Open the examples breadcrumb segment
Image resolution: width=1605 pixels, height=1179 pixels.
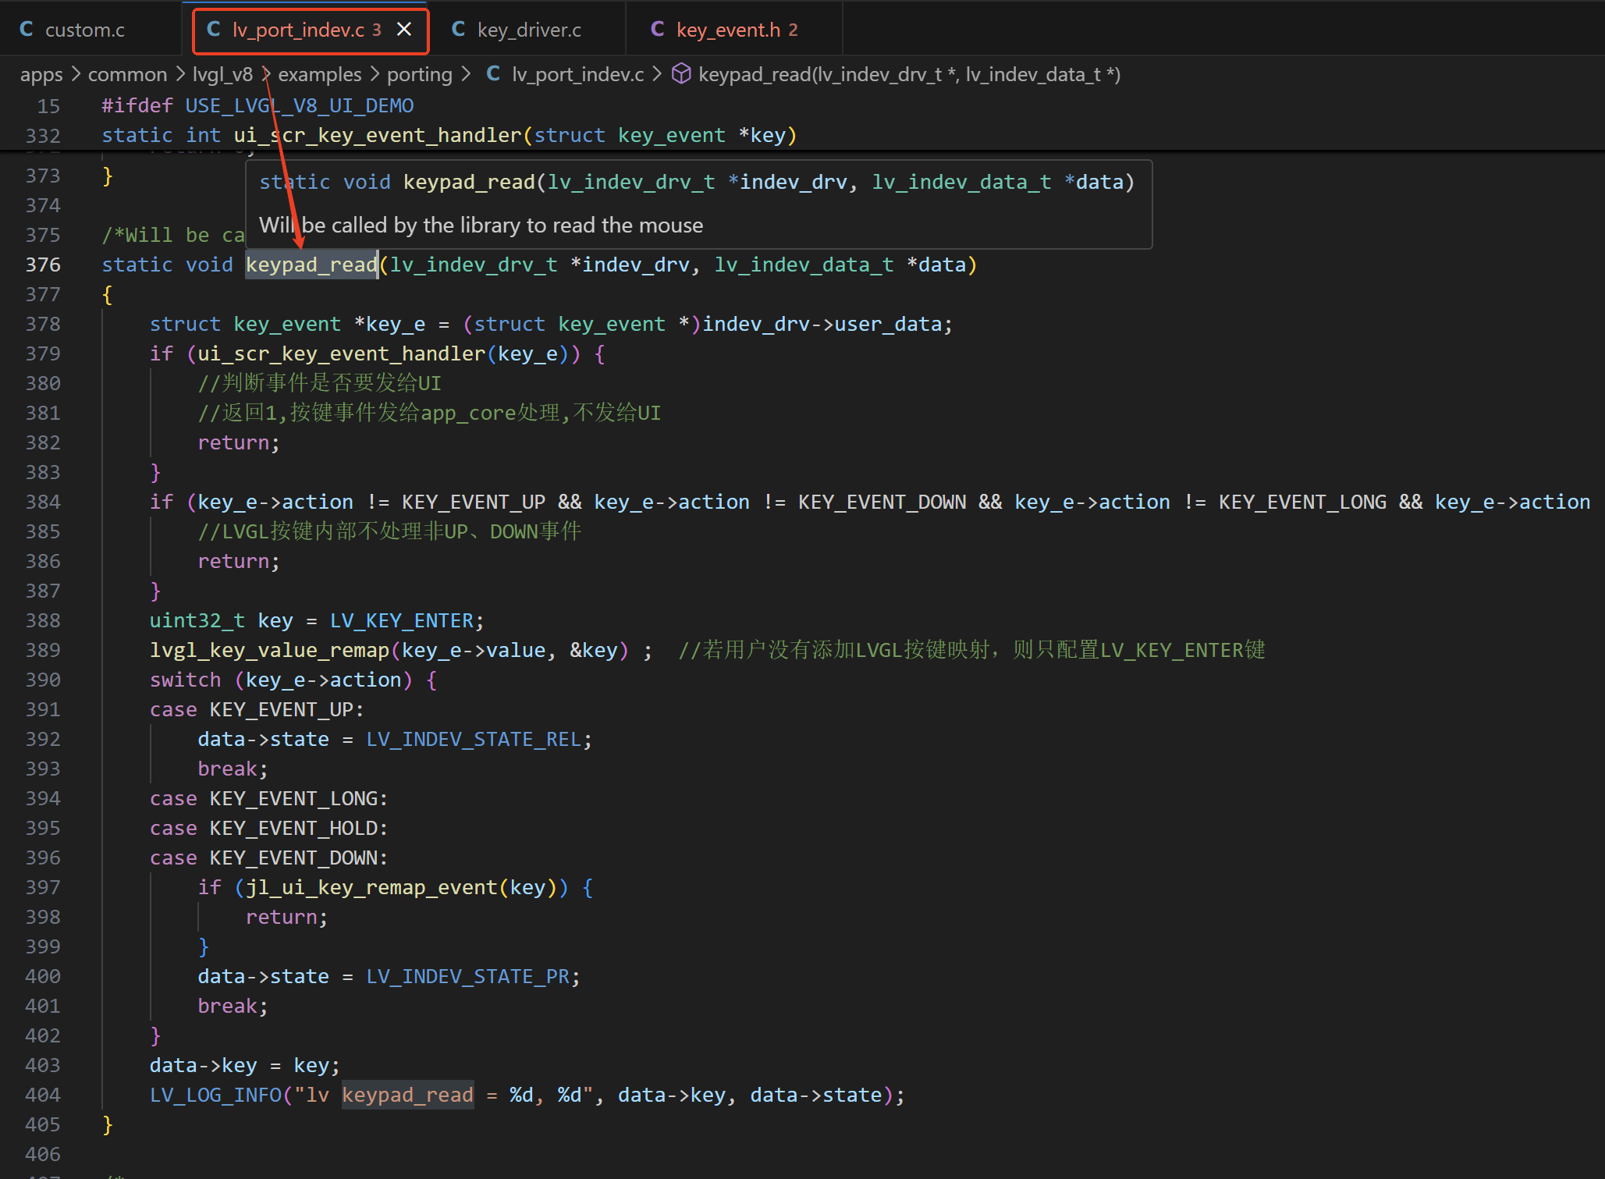pyautogui.click(x=320, y=75)
